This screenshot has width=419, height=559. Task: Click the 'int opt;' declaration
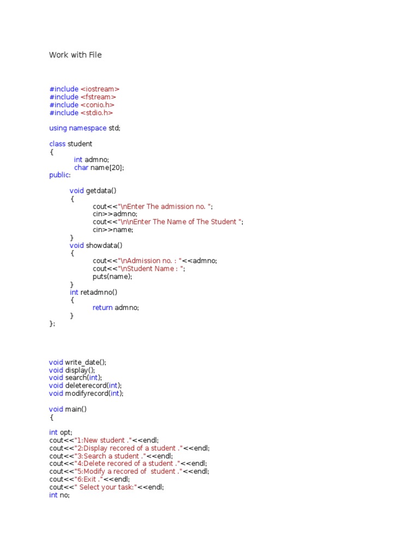pyautogui.click(x=61, y=432)
